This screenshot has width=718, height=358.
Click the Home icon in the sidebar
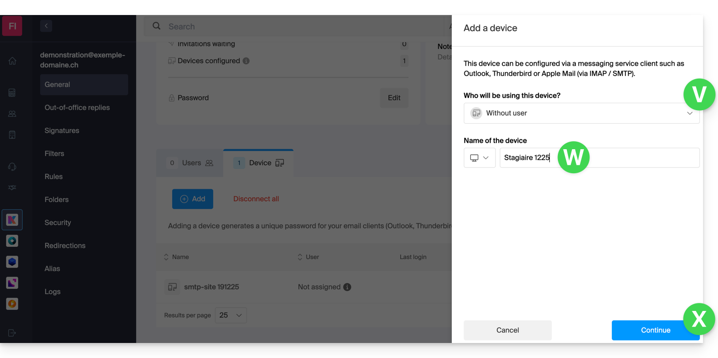12,61
